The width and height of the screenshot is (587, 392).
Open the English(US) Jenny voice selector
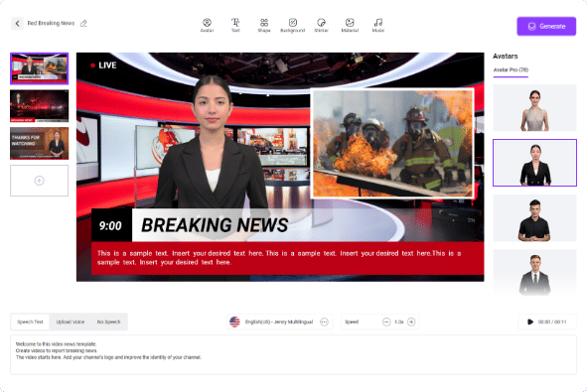pos(279,322)
